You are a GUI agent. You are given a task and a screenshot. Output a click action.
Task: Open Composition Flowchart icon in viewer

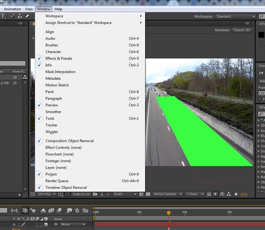coord(229,194)
